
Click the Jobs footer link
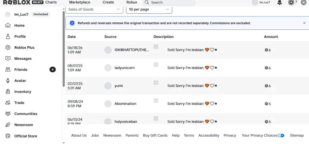click(95, 135)
